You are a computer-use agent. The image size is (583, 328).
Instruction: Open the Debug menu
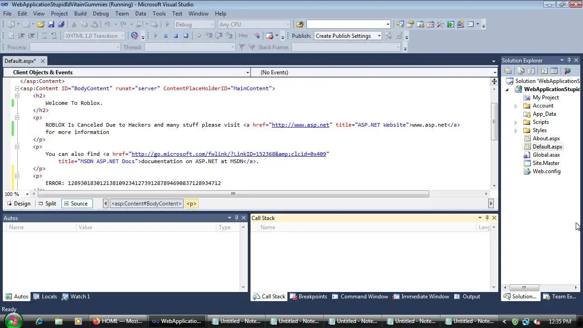101,14
